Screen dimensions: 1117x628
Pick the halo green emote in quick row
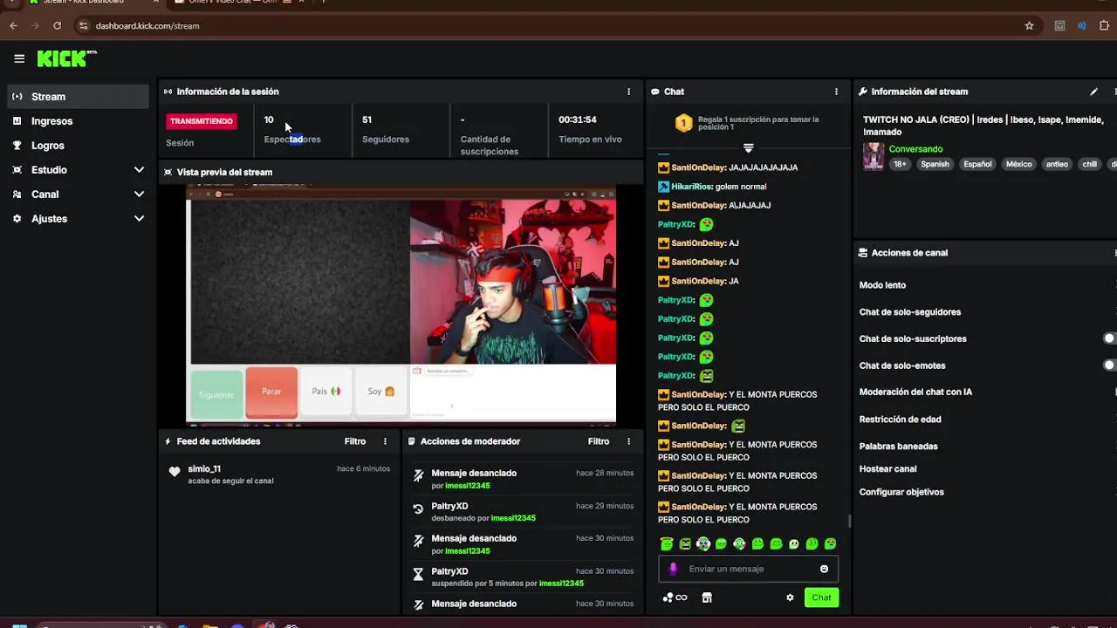(x=667, y=544)
